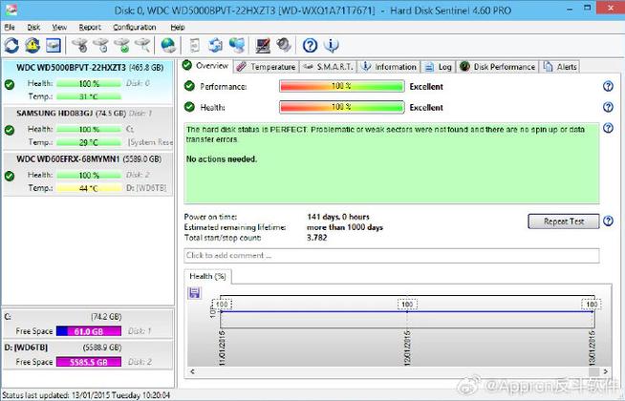Click help icon beside status description box
This screenshot has height=401, width=625.
click(608, 128)
